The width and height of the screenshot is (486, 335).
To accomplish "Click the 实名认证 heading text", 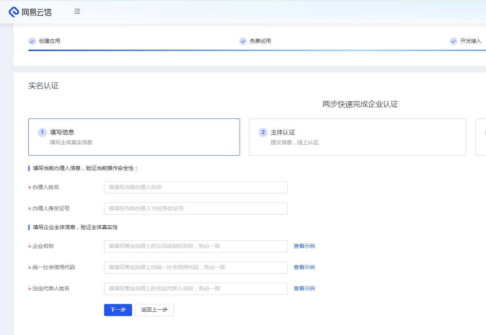I will (x=44, y=86).
